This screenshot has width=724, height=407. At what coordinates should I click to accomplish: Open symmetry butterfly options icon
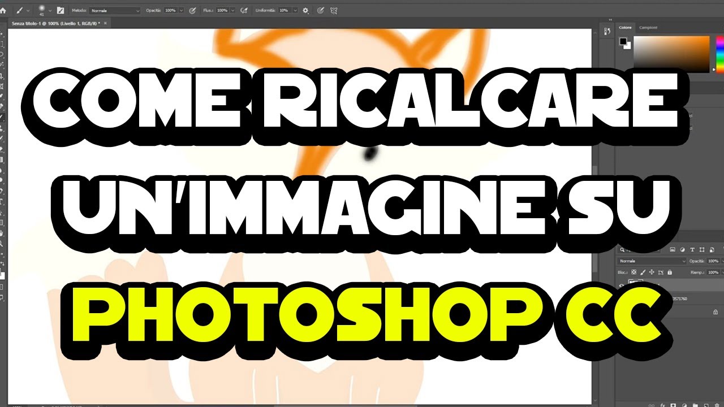[x=334, y=11]
